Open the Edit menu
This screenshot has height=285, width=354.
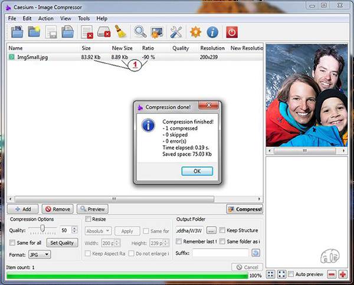click(27, 18)
